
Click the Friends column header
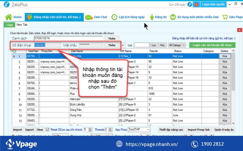pos(153,51)
